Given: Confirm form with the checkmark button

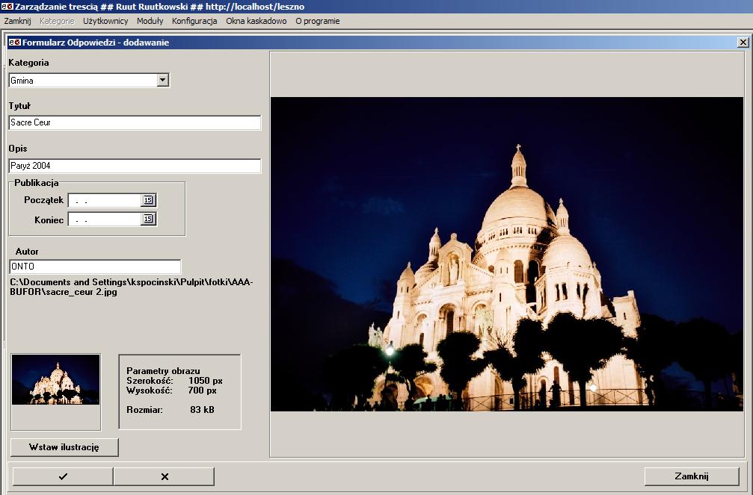Looking at the screenshot, I should point(63,476).
